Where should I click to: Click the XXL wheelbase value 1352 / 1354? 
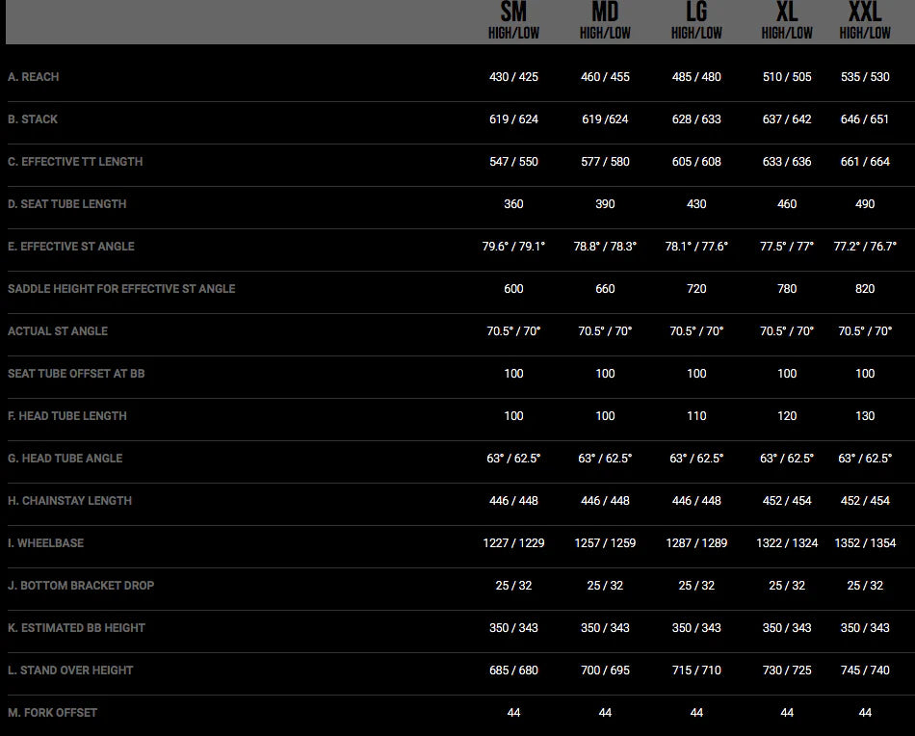[865, 543]
